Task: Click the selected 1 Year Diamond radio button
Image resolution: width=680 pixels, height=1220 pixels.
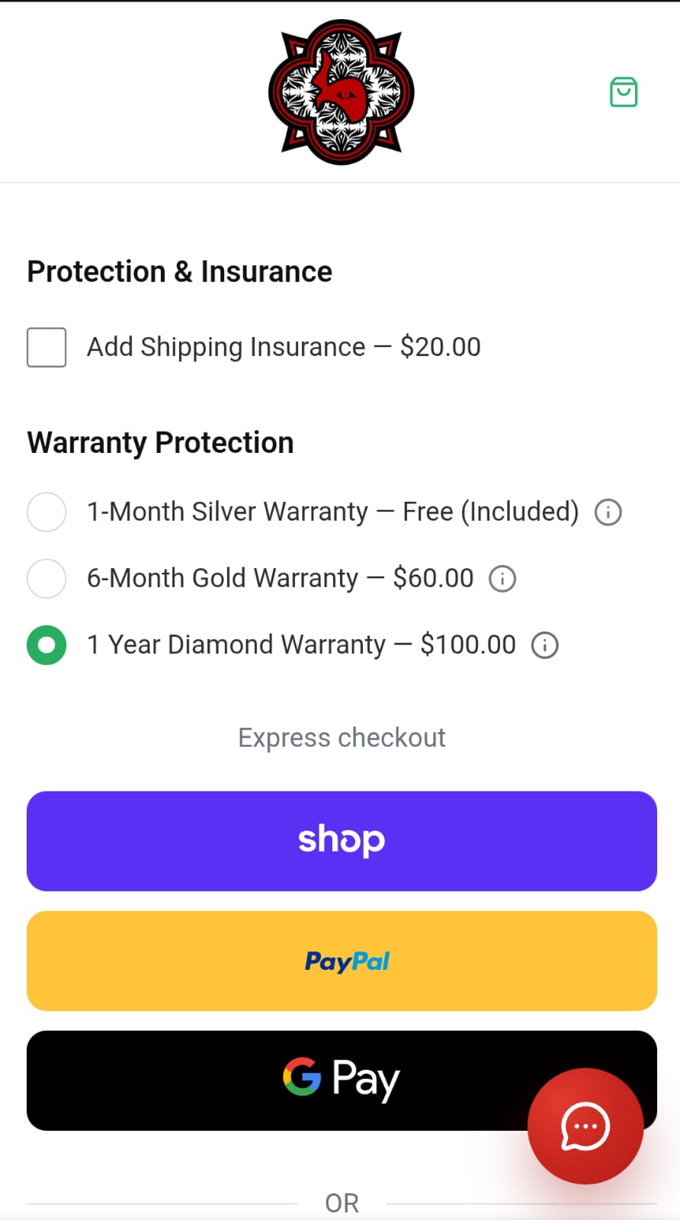Action: [x=47, y=645]
